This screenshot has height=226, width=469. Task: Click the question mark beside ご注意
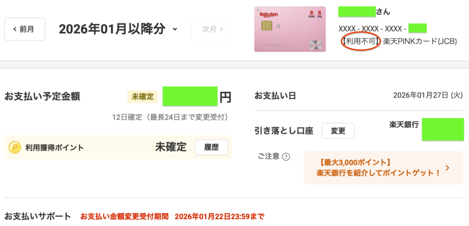(286, 157)
